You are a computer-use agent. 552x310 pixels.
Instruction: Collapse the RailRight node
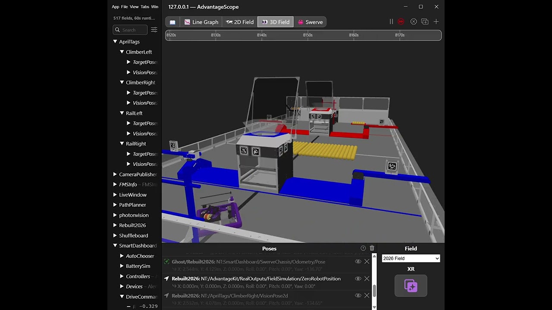(122, 144)
